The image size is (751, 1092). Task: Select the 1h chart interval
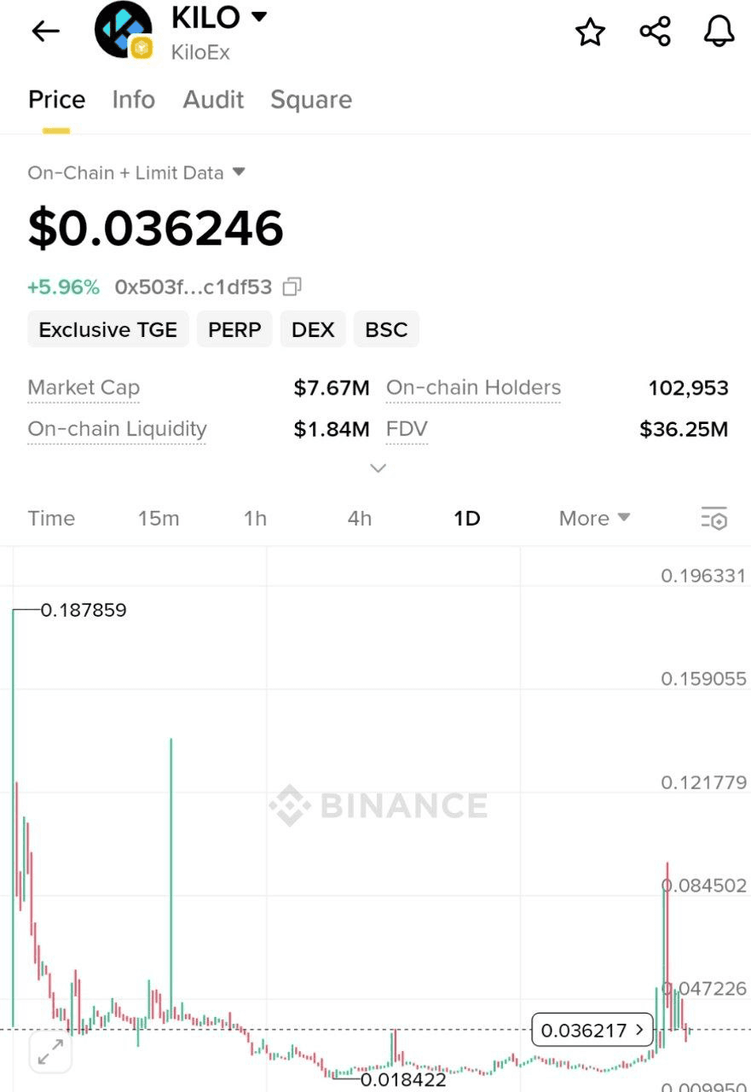tap(255, 518)
